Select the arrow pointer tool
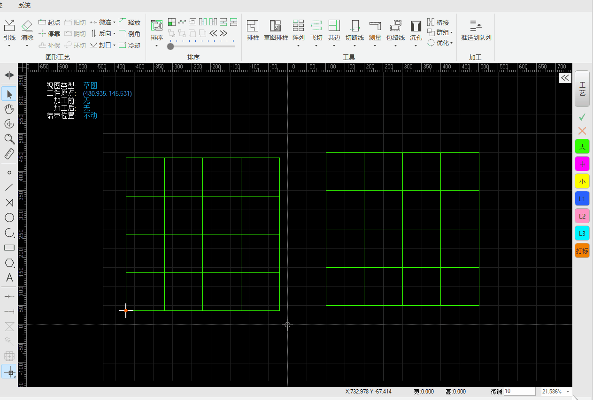This screenshot has height=400, width=593. [9, 94]
